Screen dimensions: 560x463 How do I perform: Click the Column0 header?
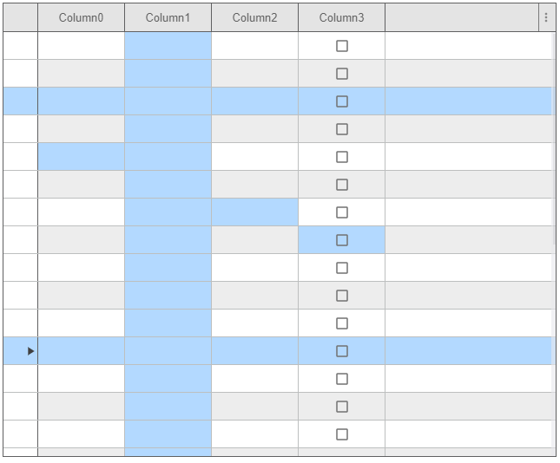click(x=81, y=17)
